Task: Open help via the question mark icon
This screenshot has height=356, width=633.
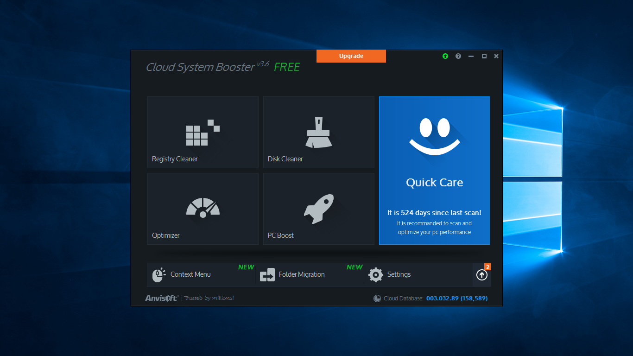Action: point(458,56)
